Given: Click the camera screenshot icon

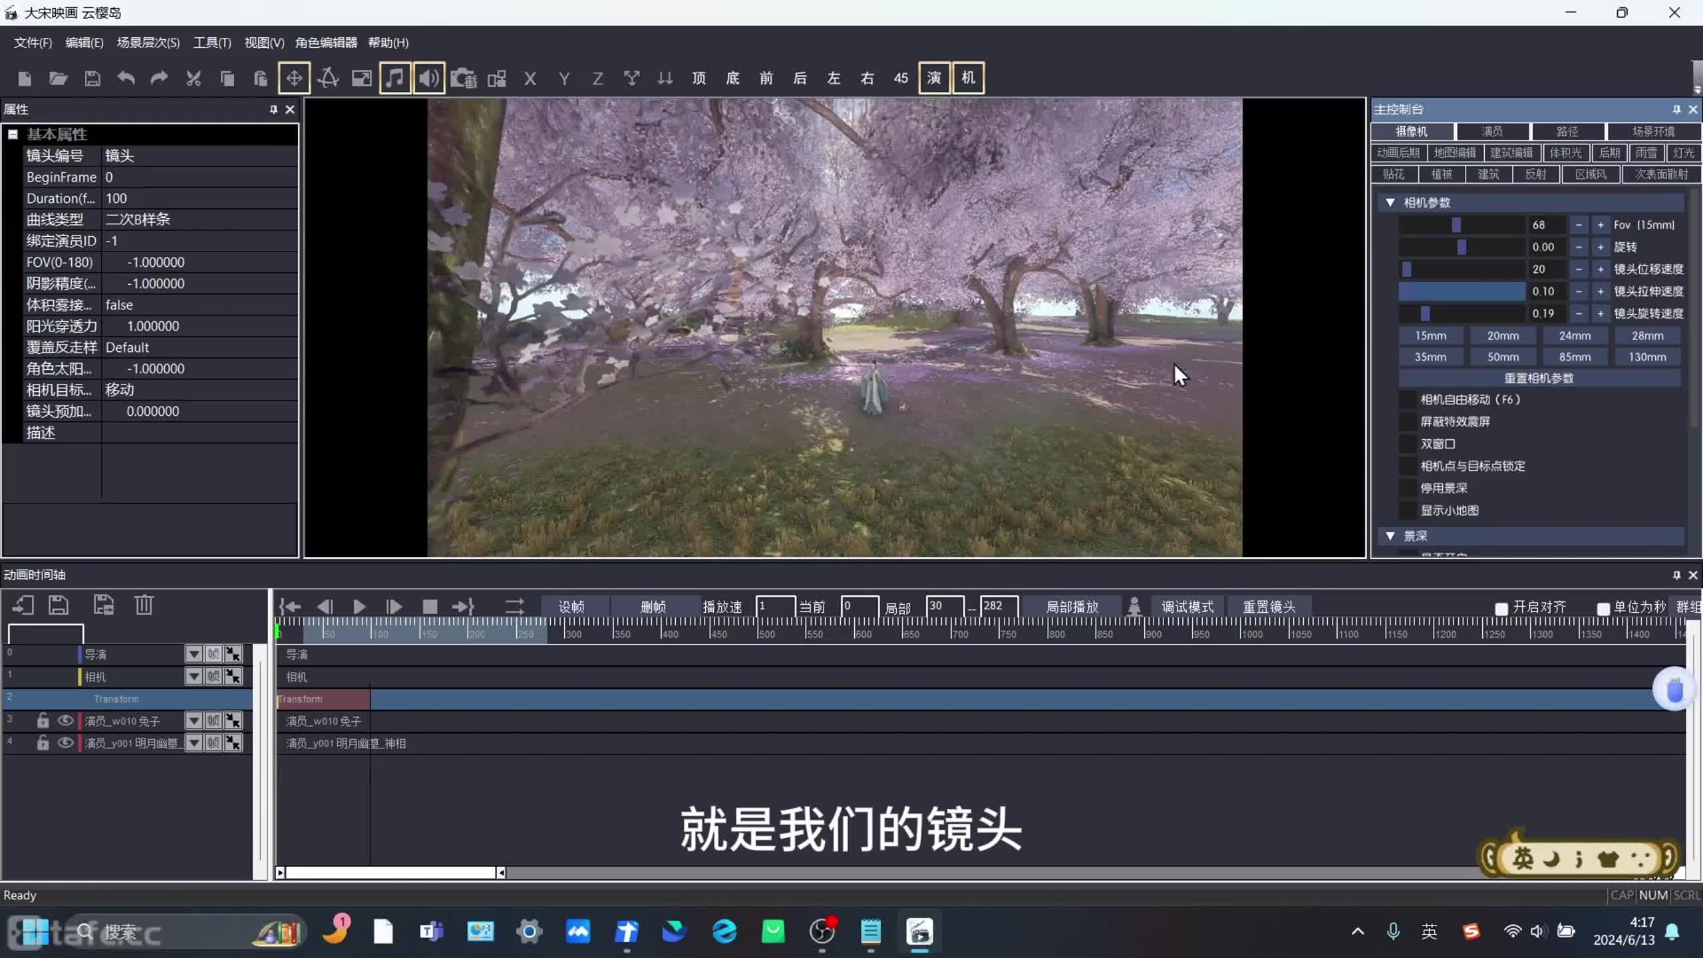Looking at the screenshot, I should tap(464, 79).
